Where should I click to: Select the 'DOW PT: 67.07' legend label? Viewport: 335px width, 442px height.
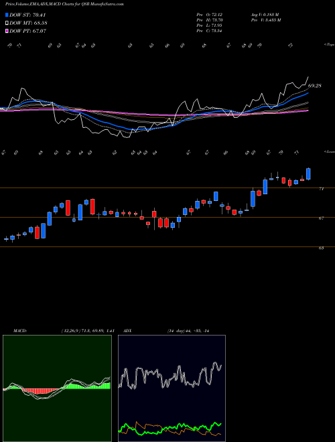point(27,31)
